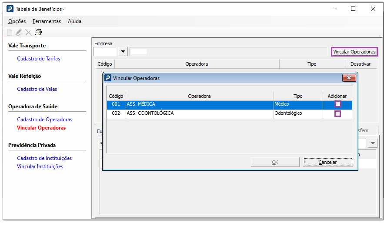Click the Empresa name input field
The image size is (384, 233).
point(228,52)
